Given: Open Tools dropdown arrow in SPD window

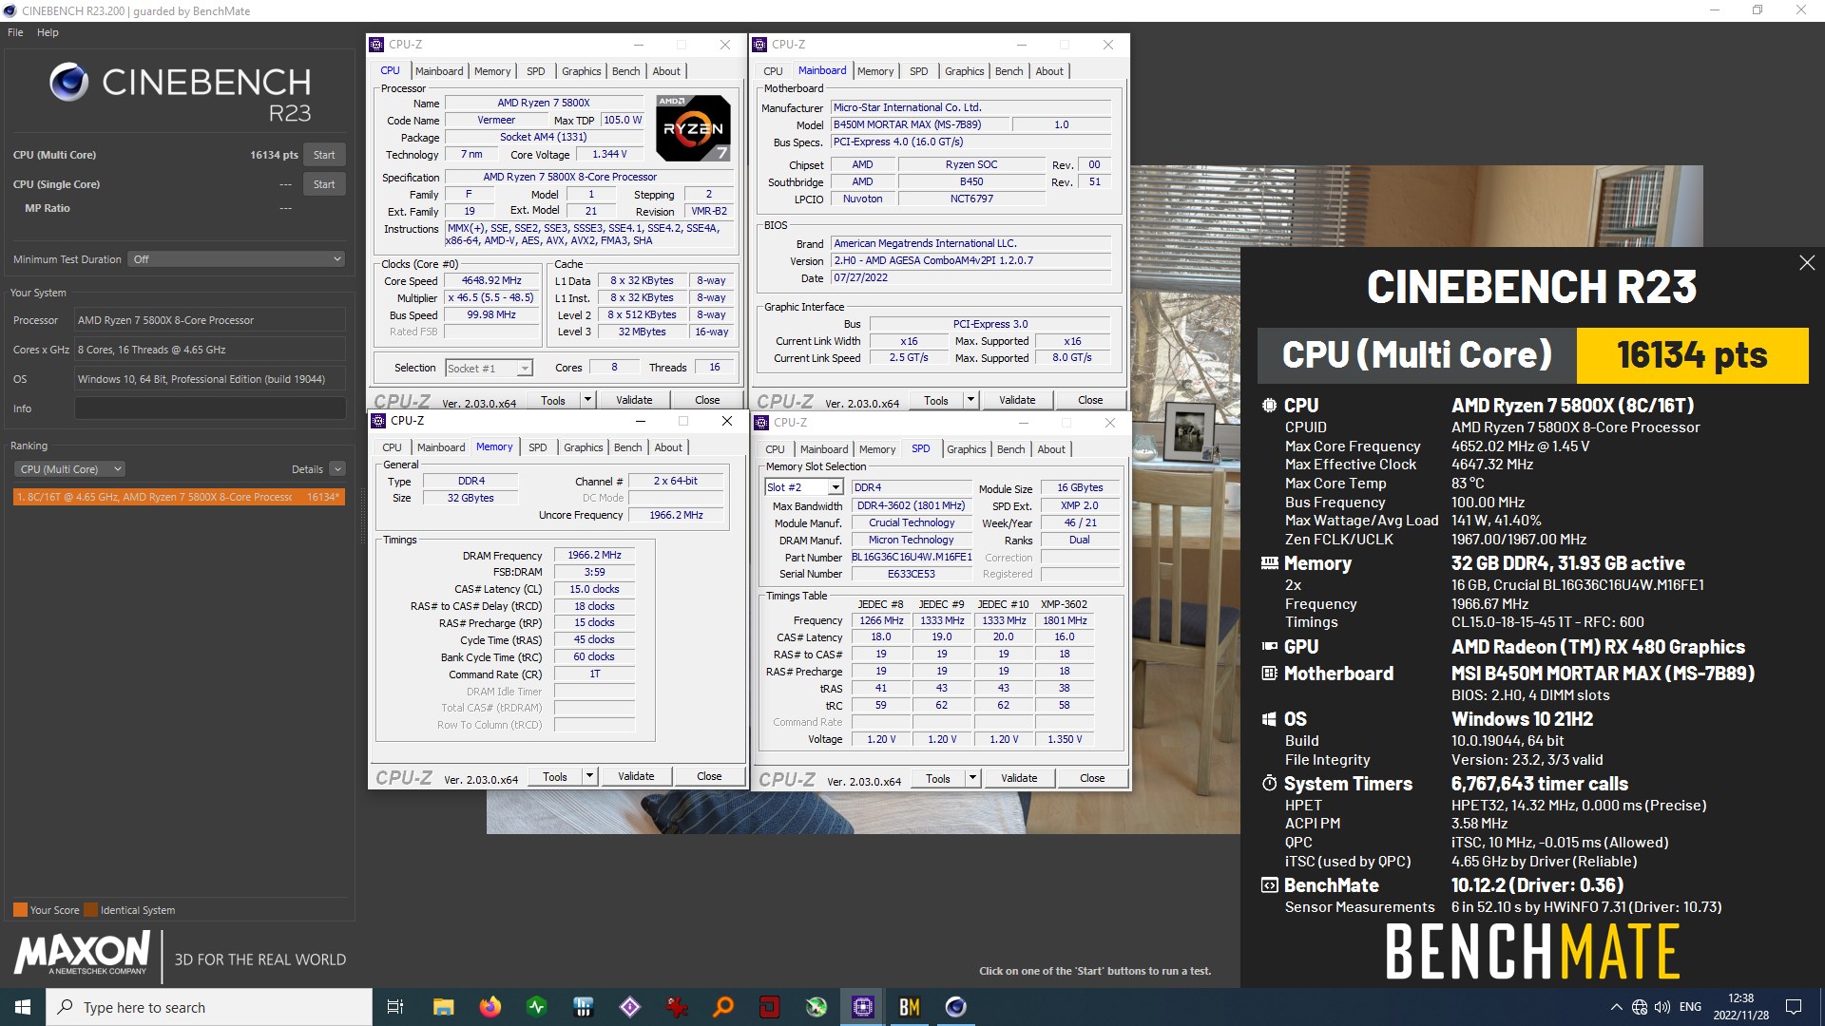Looking at the screenshot, I should point(972,778).
